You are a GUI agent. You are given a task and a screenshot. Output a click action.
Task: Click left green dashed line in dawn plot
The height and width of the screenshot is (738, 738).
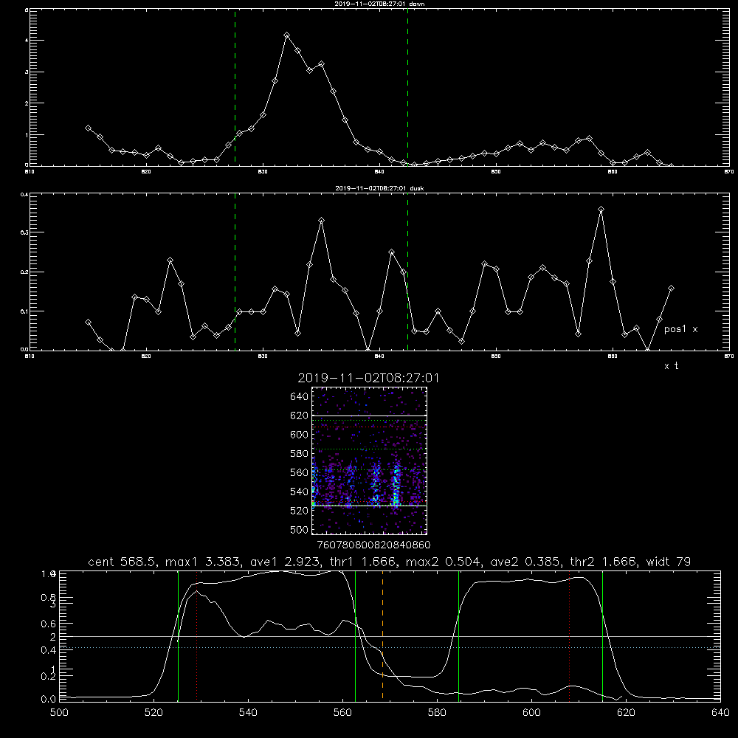click(235, 87)
